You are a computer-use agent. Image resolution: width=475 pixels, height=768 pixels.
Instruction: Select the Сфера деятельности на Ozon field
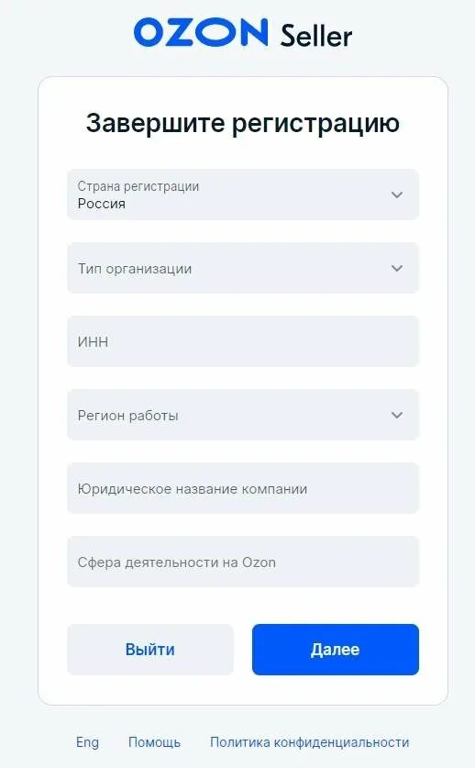[x=243, y=562]
